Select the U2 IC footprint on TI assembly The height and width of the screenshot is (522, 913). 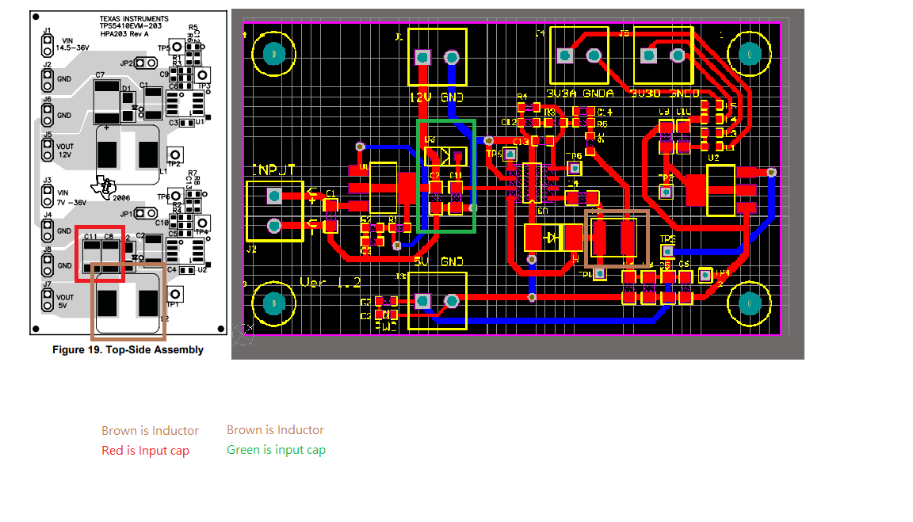tap(185, 251)
